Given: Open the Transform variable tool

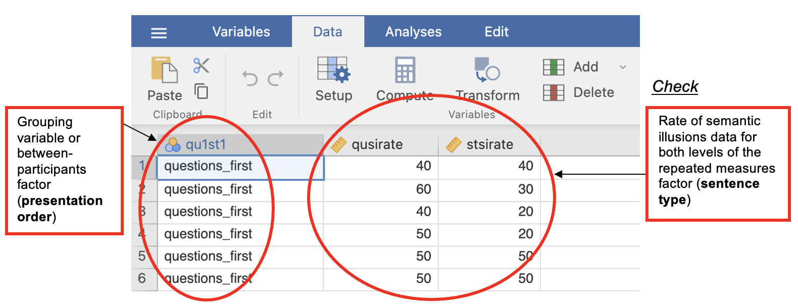Looking at the screenshot, I should tap(487, 70).
